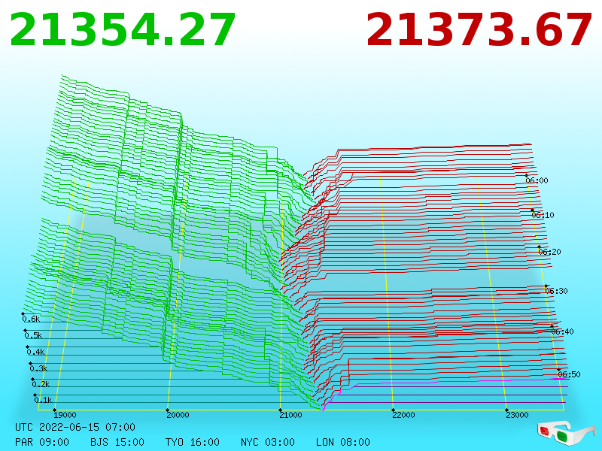
Task: Click the UTC 2022-06-15 07:00 timestamp
Action: coord(75,427)
